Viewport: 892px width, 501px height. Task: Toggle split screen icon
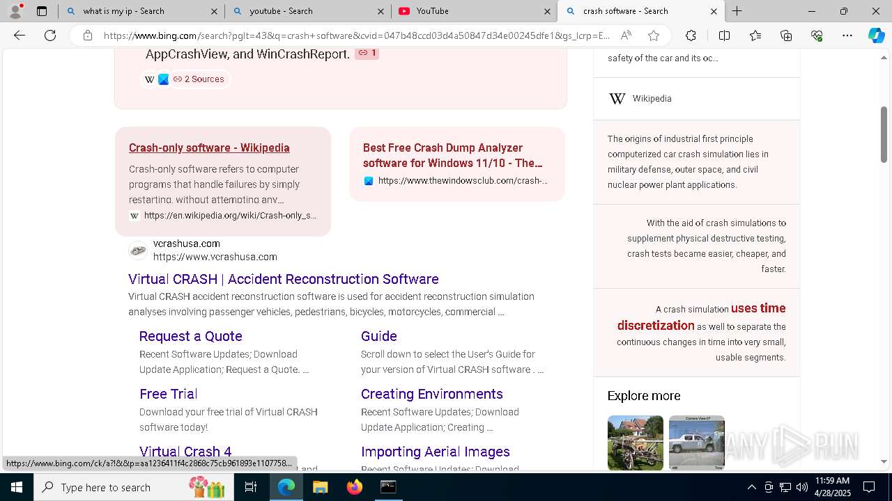click(x=724, y=35)
